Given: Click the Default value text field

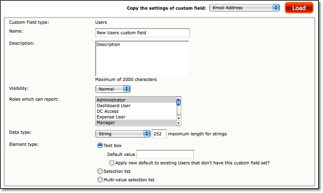Looking at the screenshot, I should [165, 154].
